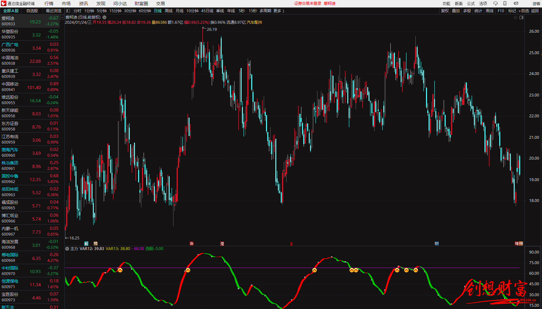Open the 复权 adjustment menu
Image resolution: width=542 pixels, height=309 pixels.
445,11
